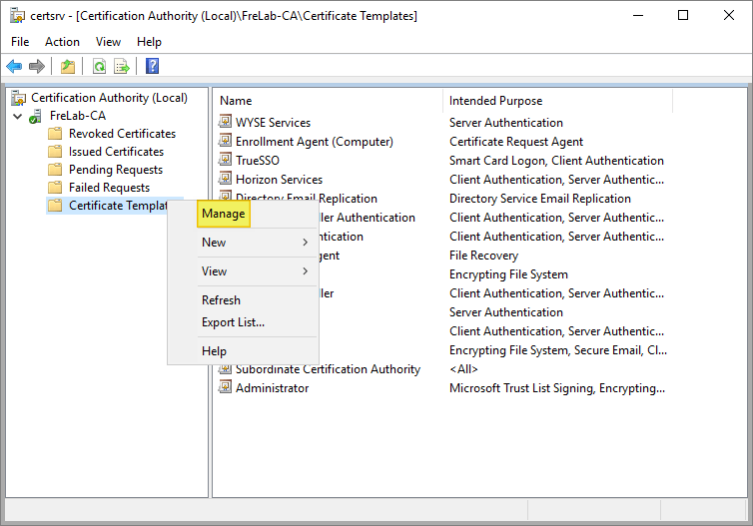The height and width of the screenshot is (526, 753).
Task: Open the Action menu in menu bar
Action: click(62, 42)
